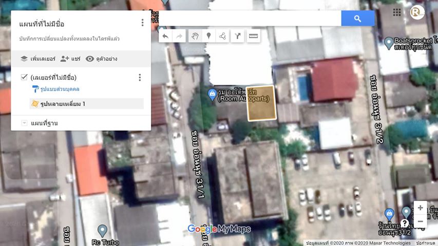Expand the แผนที่ฐาน base map section
Viewport: 438px width, 246px height.
[24, 123]
